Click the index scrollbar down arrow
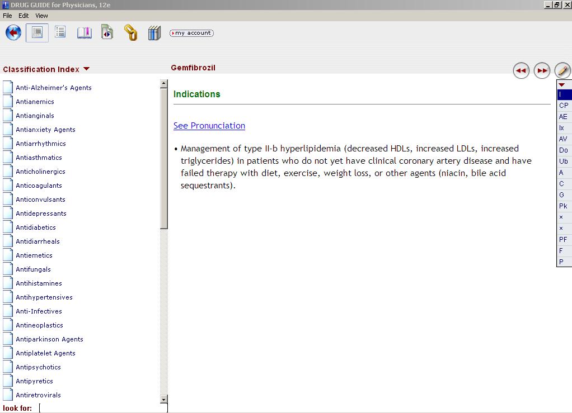572x413 pixels. (x=164, y=399)
